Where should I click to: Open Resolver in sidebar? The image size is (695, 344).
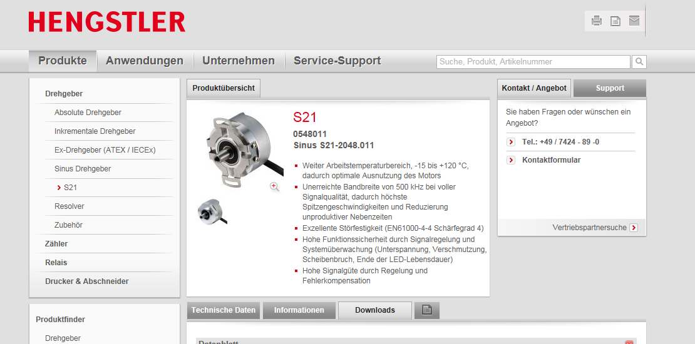69,206
